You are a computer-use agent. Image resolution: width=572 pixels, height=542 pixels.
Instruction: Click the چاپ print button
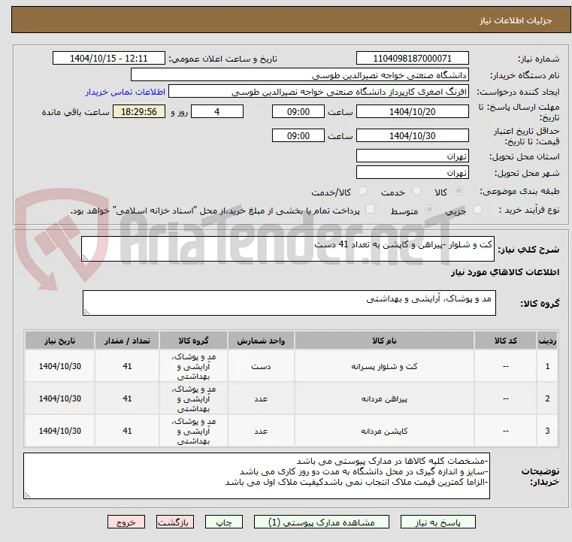224,522
